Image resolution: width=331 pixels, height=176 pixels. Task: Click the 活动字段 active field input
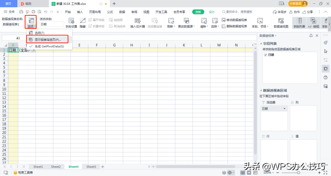point(52,25)
